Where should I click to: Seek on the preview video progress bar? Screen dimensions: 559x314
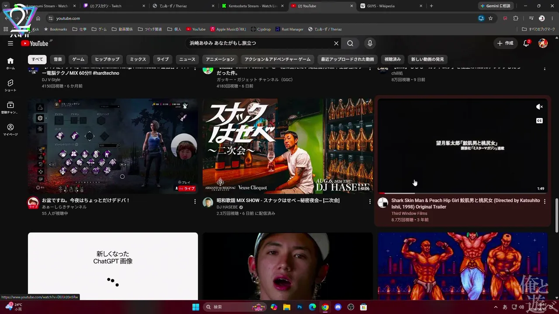[462, 193]
